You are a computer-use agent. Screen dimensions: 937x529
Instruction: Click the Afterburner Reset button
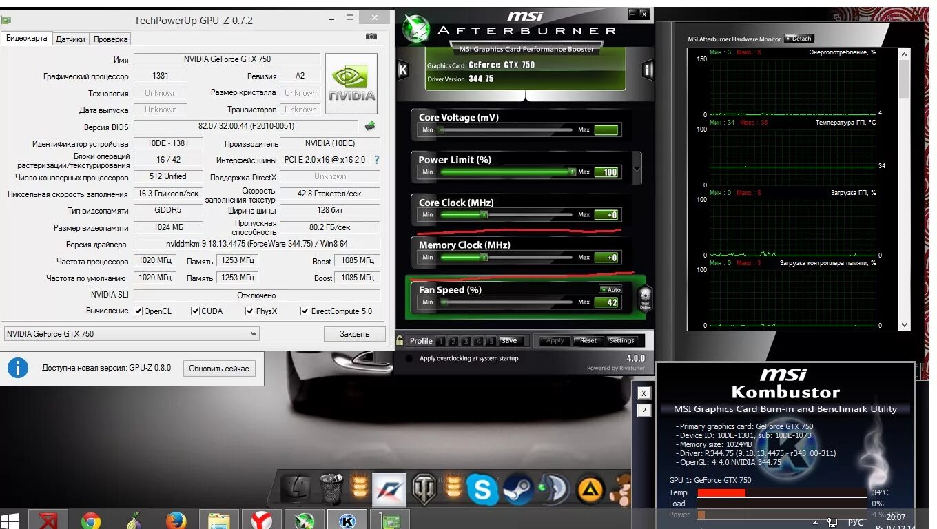588,341
